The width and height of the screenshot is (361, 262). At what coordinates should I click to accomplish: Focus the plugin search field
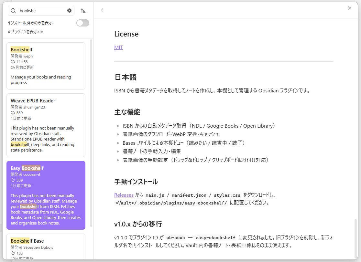pos(41,11)
